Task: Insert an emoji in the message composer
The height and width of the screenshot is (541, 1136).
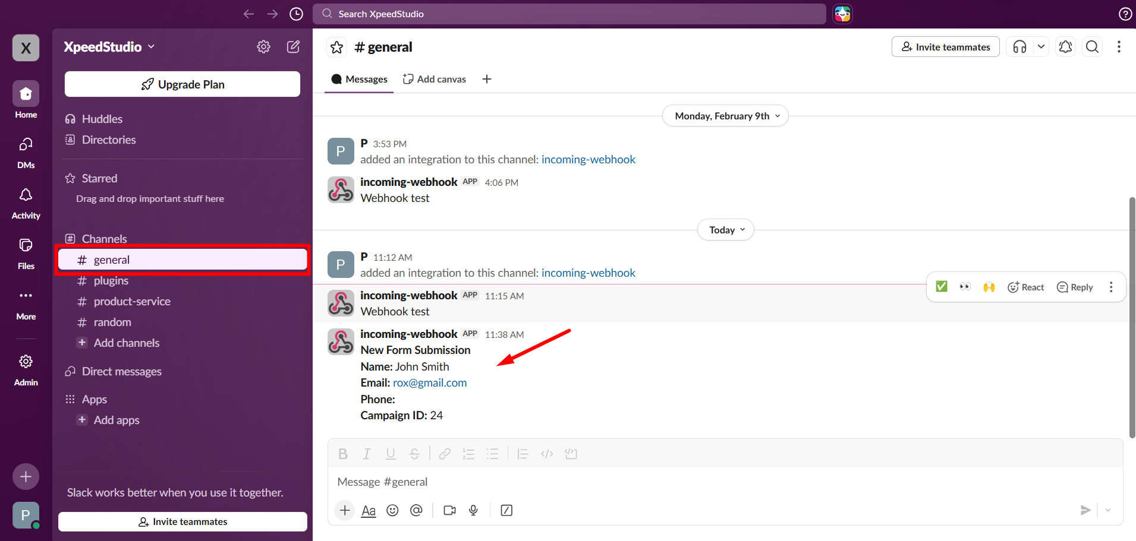Action: pyautogui.click(x=392, y=510)
